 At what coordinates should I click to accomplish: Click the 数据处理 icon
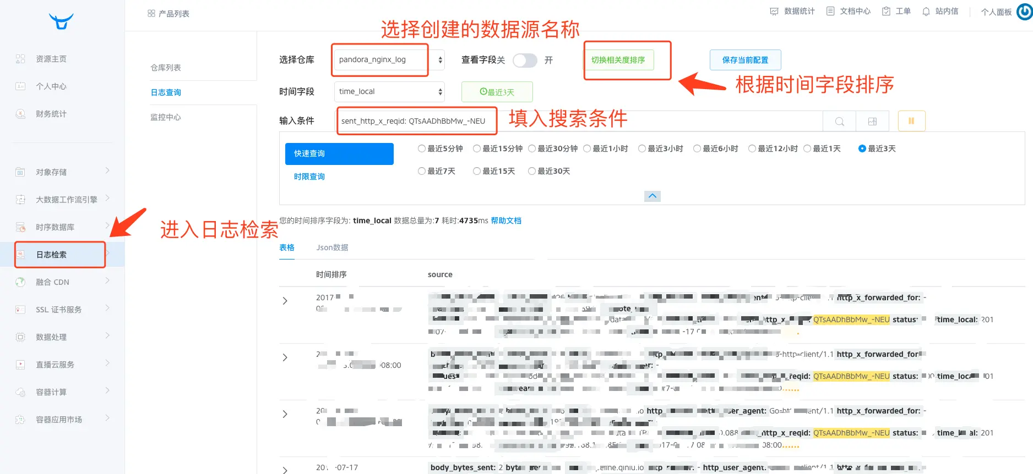tap(20, 337)
